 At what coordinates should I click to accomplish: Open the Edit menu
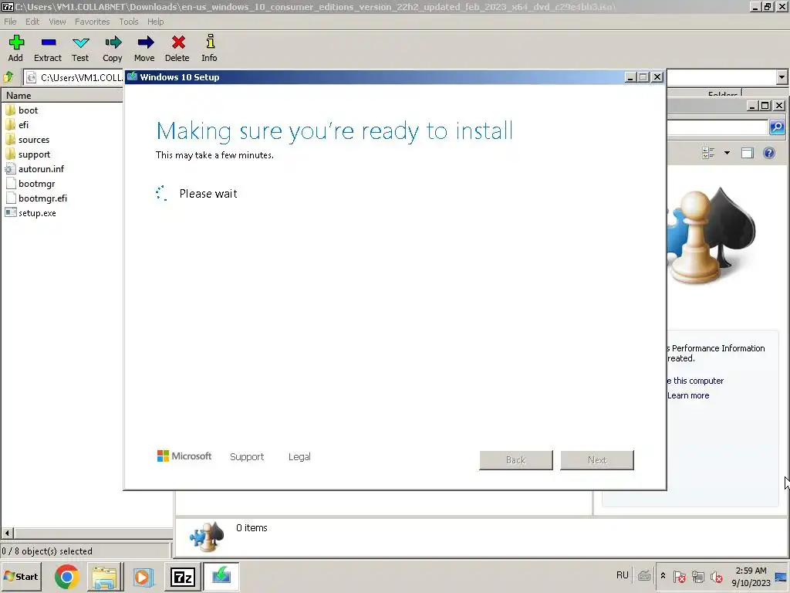tap(32, 22)
